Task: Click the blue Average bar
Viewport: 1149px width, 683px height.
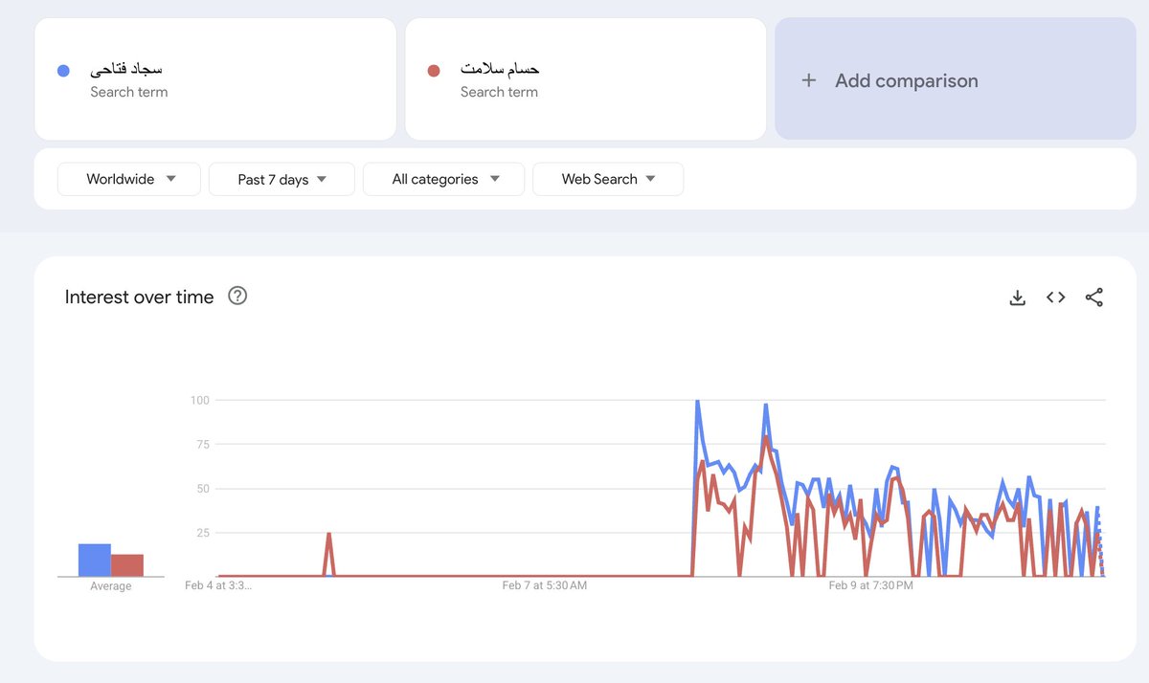Action: (x=94, y=560)
